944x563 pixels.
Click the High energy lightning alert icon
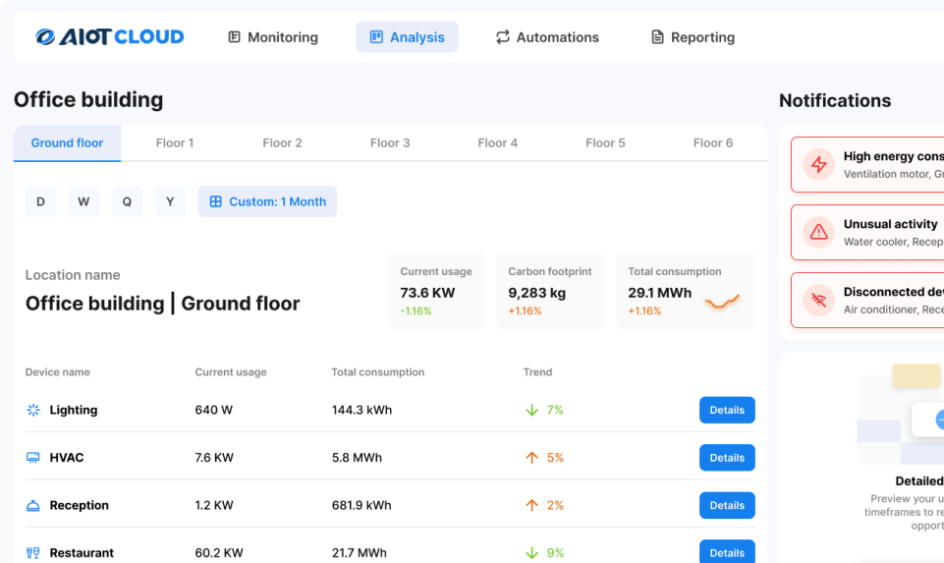817,164
